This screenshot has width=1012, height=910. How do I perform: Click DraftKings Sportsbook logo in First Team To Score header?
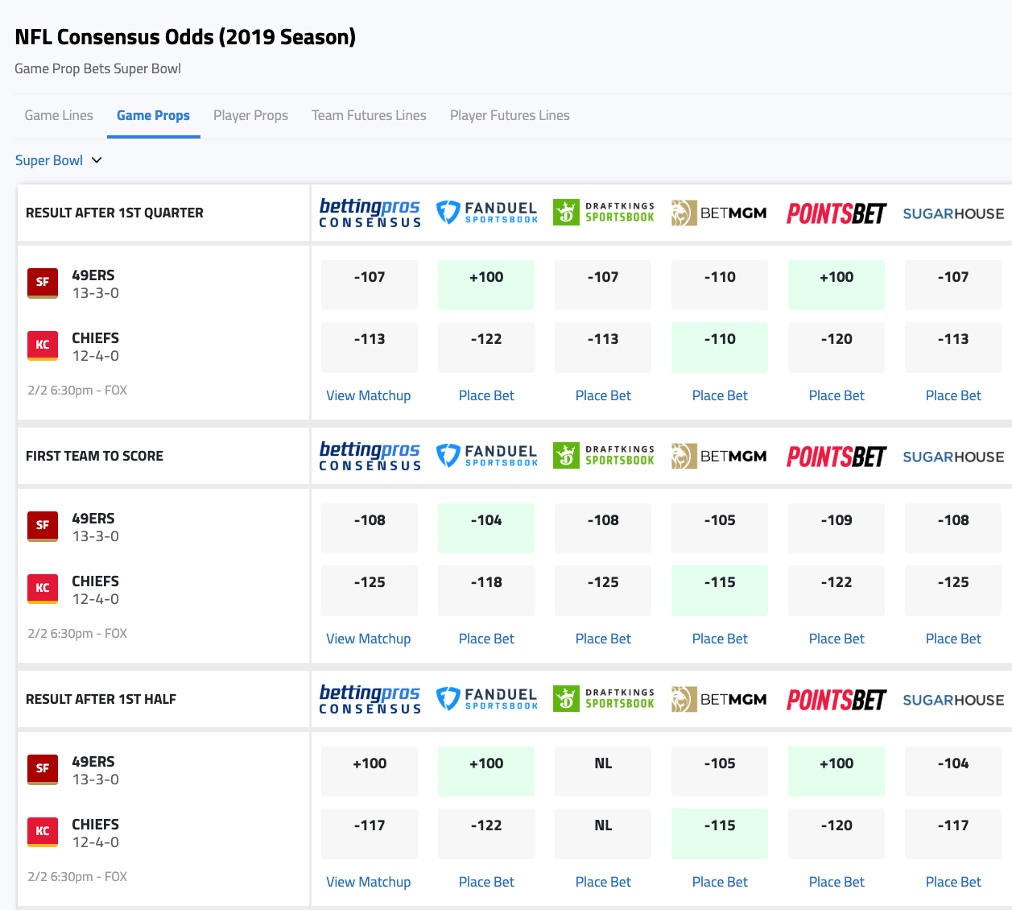[x=603, y=456]
